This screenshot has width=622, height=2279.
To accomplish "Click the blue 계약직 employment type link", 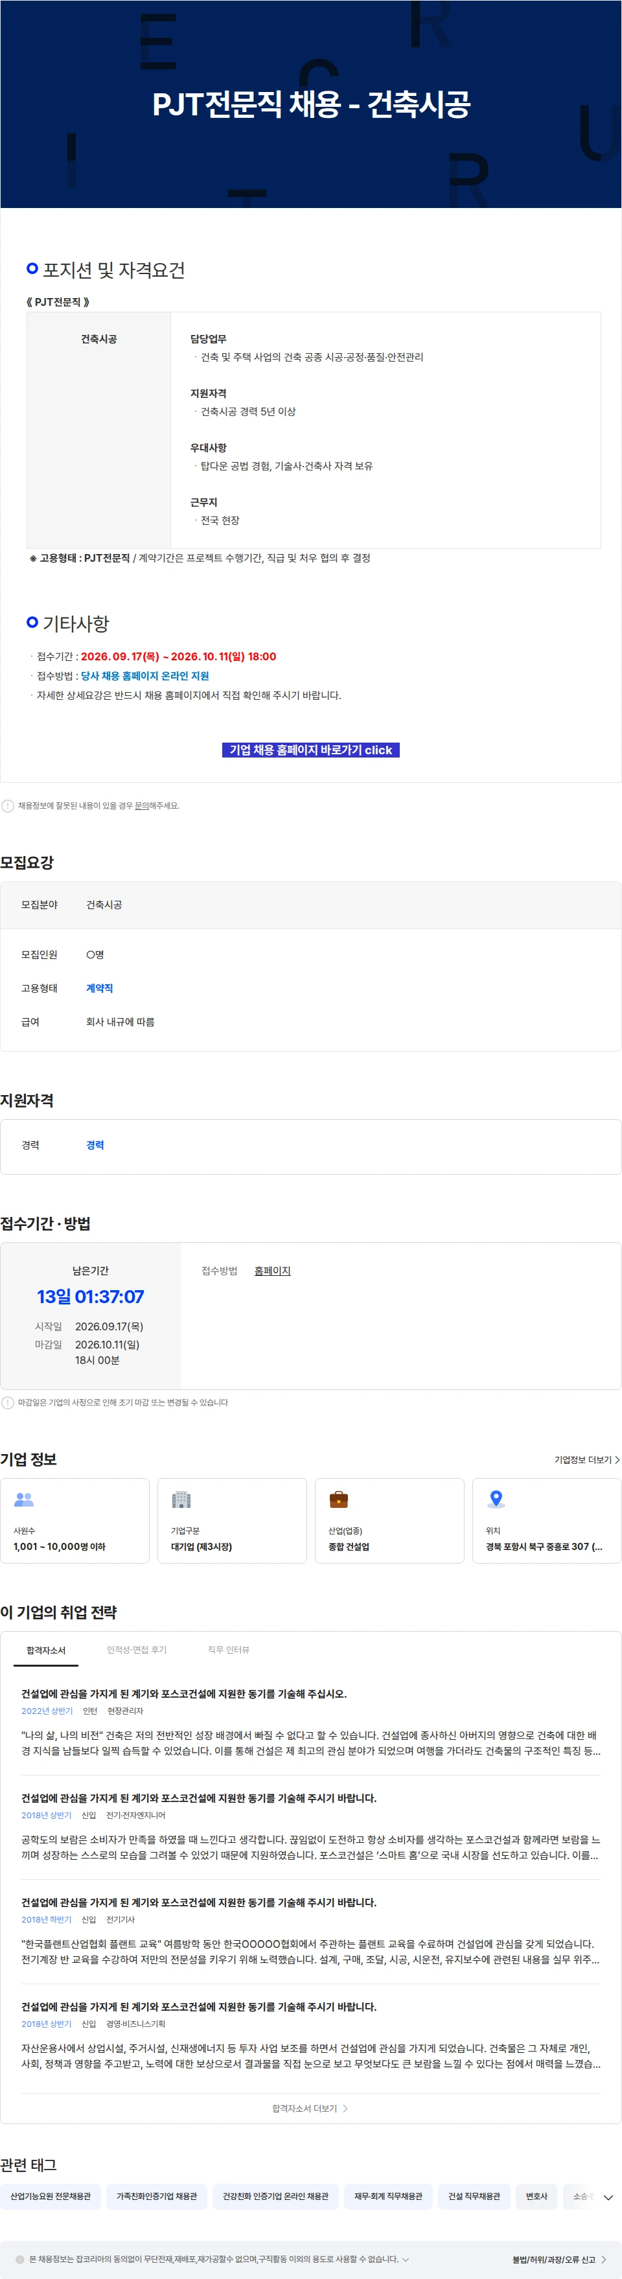I will (x=99, y=988).
